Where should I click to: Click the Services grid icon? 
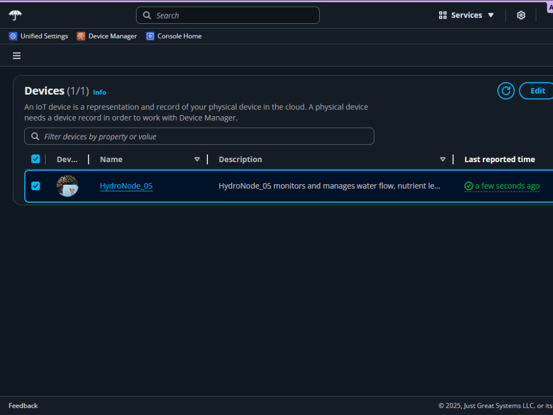442,15
